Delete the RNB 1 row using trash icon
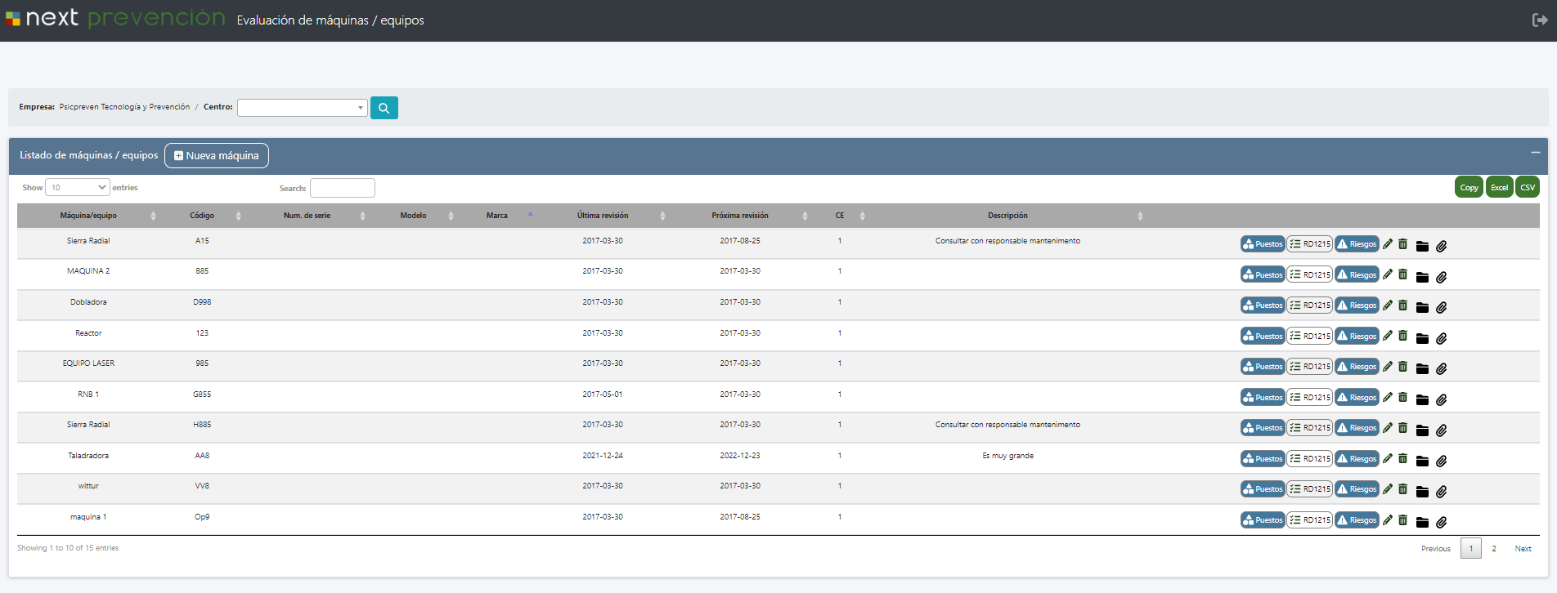 tap(1402, 397)
